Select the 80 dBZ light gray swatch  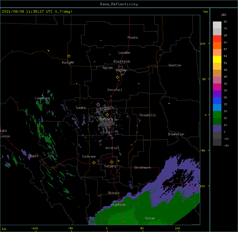[217, 25]
